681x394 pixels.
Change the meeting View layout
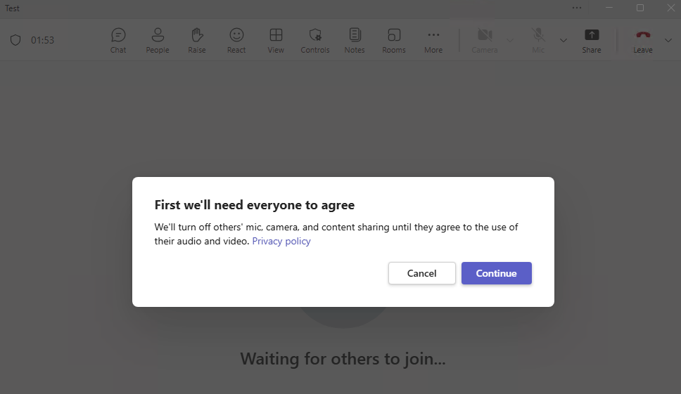276,40
